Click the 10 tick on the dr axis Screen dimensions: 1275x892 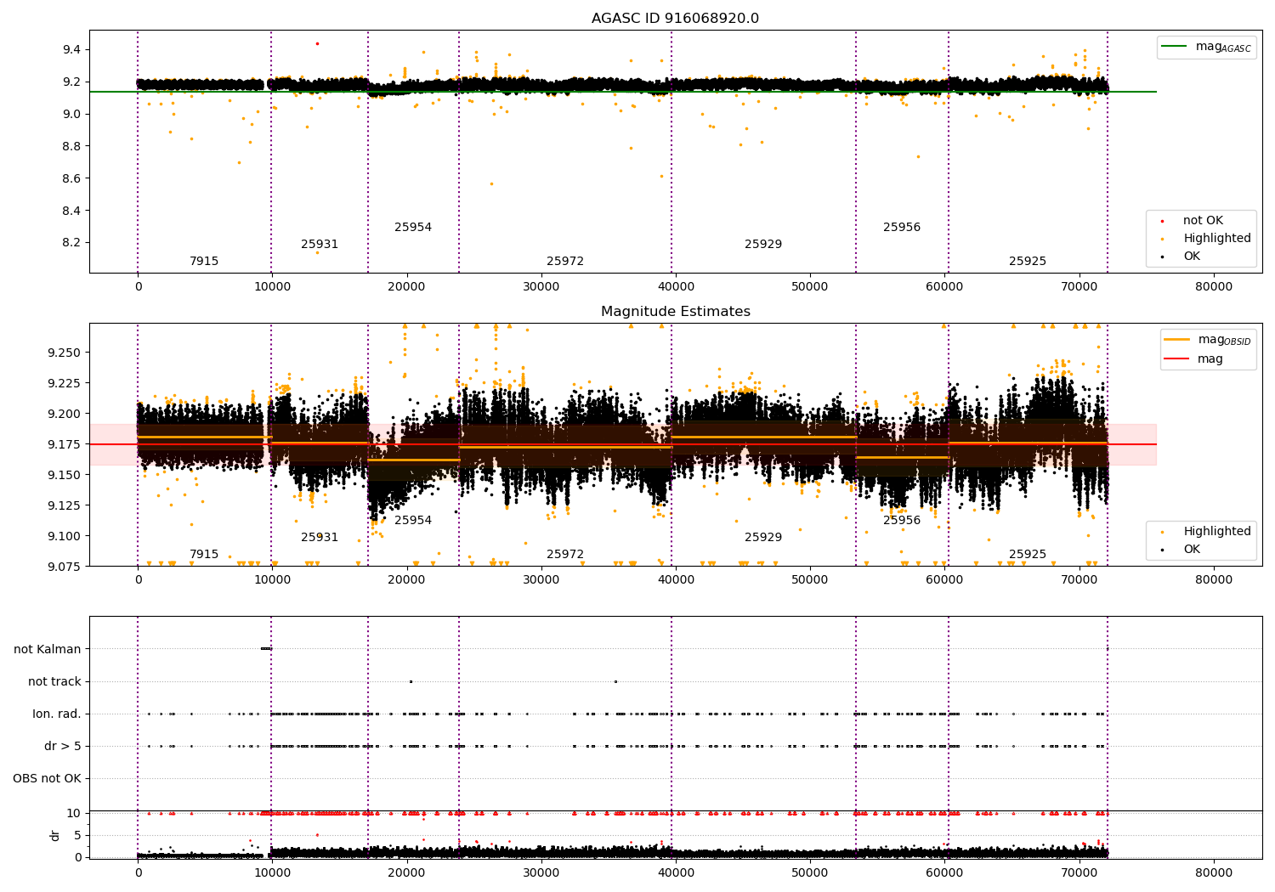point(75,813)
